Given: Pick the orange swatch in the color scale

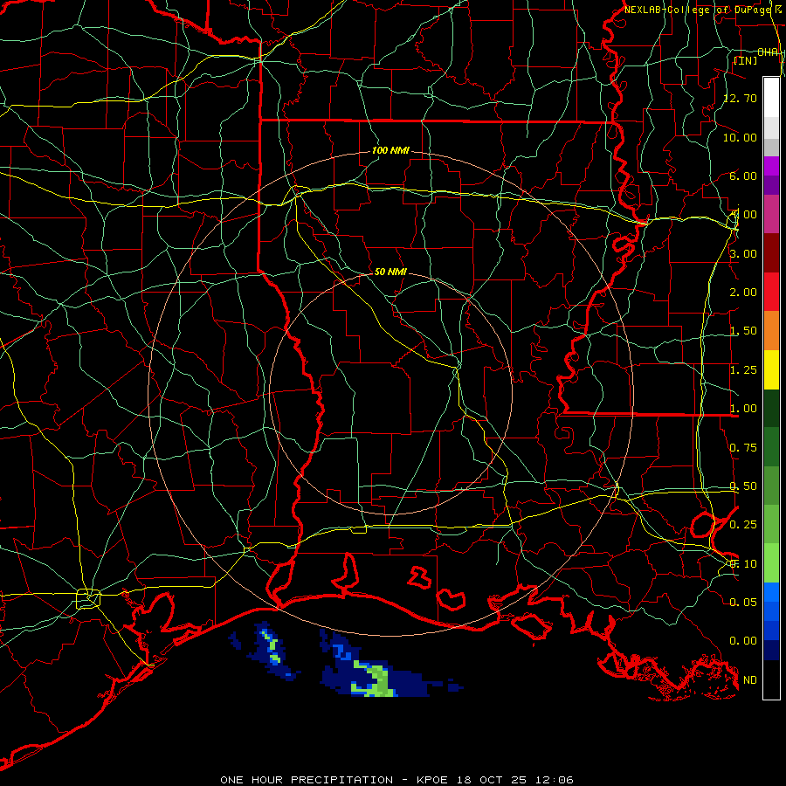Looking at the screenshot, I should (771, 331).
